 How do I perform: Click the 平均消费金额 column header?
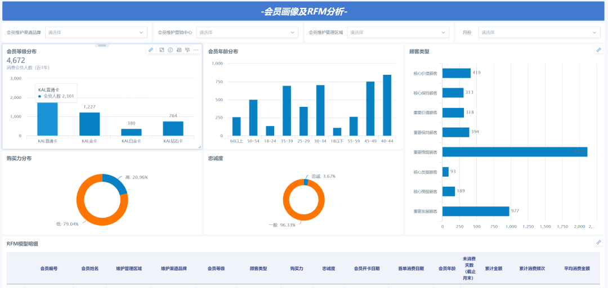577,268
